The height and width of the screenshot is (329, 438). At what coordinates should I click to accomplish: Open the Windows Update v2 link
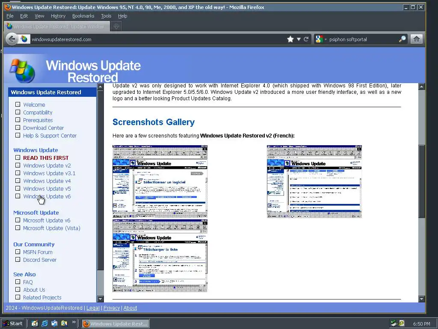[x=47, y=166]
